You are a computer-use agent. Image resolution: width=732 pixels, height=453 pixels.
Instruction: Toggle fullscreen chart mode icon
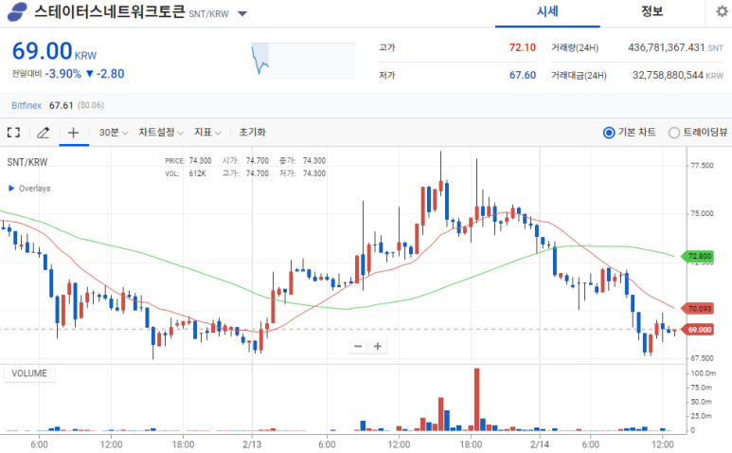point(13,133)
